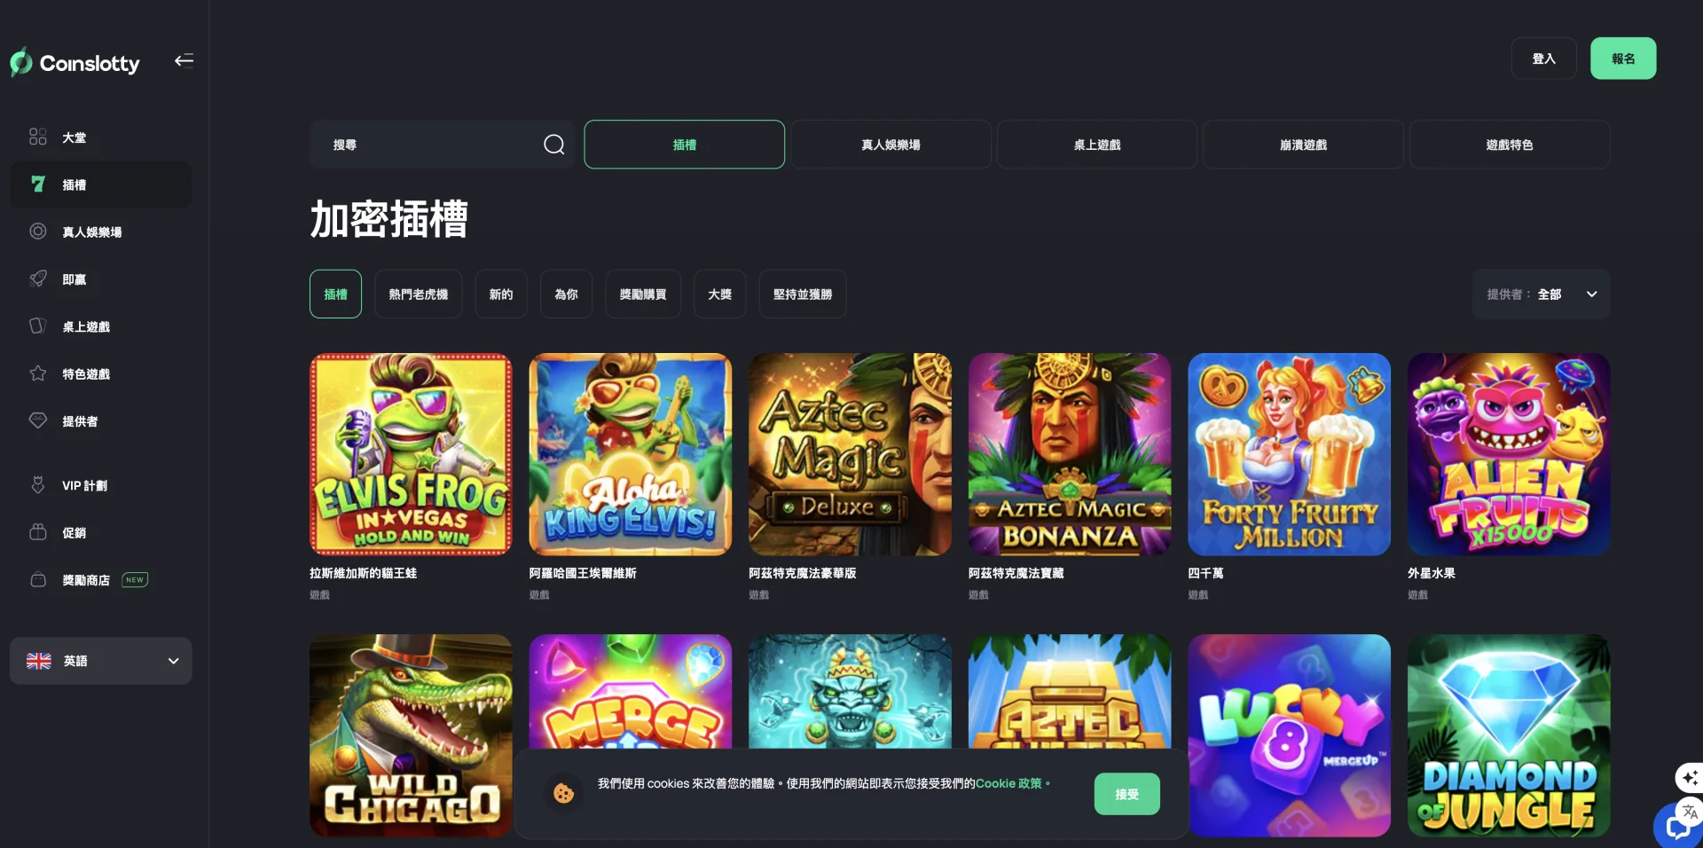This screenshot has width=1703, height=848.
Task: Switch to the 真人娛樂場 top tab
Action: tap(891, 145)
